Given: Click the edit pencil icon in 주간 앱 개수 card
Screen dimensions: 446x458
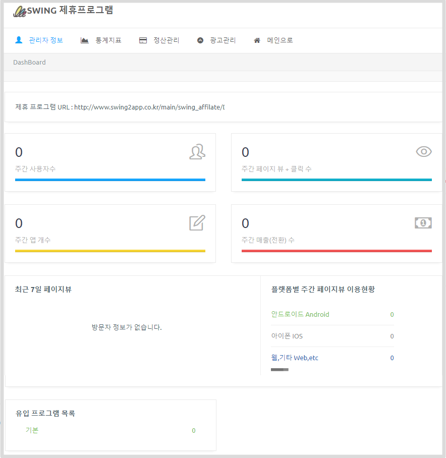Looking at the screenshot, I should click(x=197, y=223).
